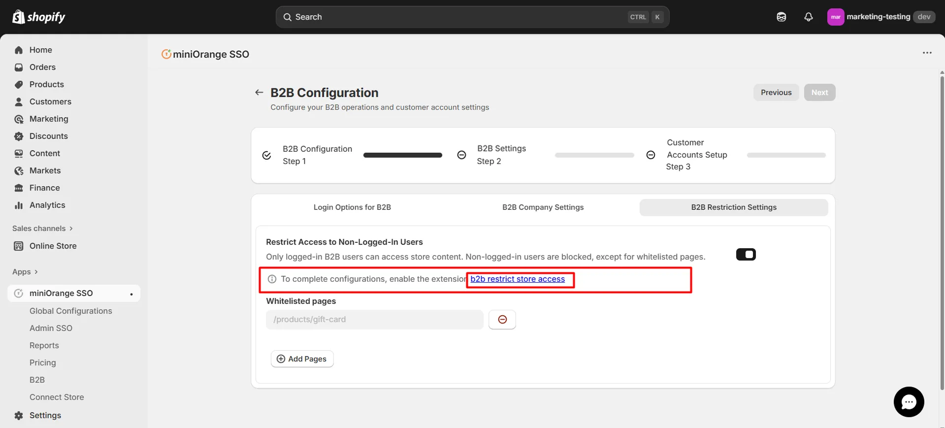Image resolution: width=945 pixels, height=428 pixels.
Task: Open the Home sidebar icon
Action: pyautogui.click(x=19, y=50)
